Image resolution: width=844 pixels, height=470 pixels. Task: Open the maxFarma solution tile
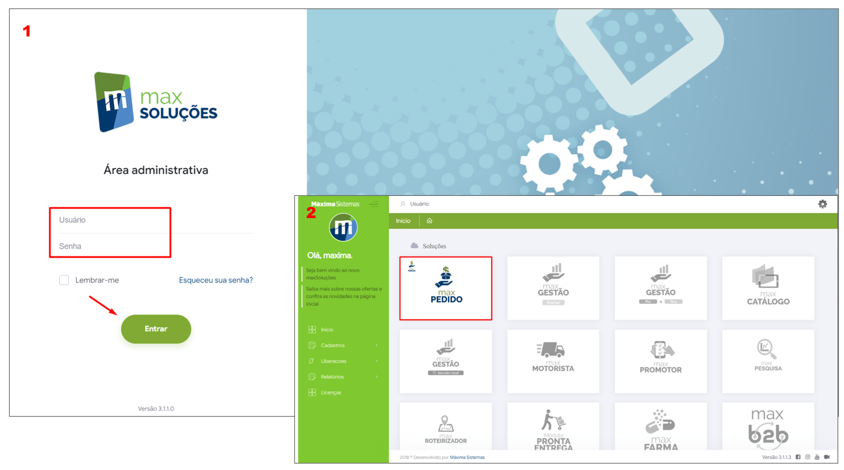click(x=660, y=426)
